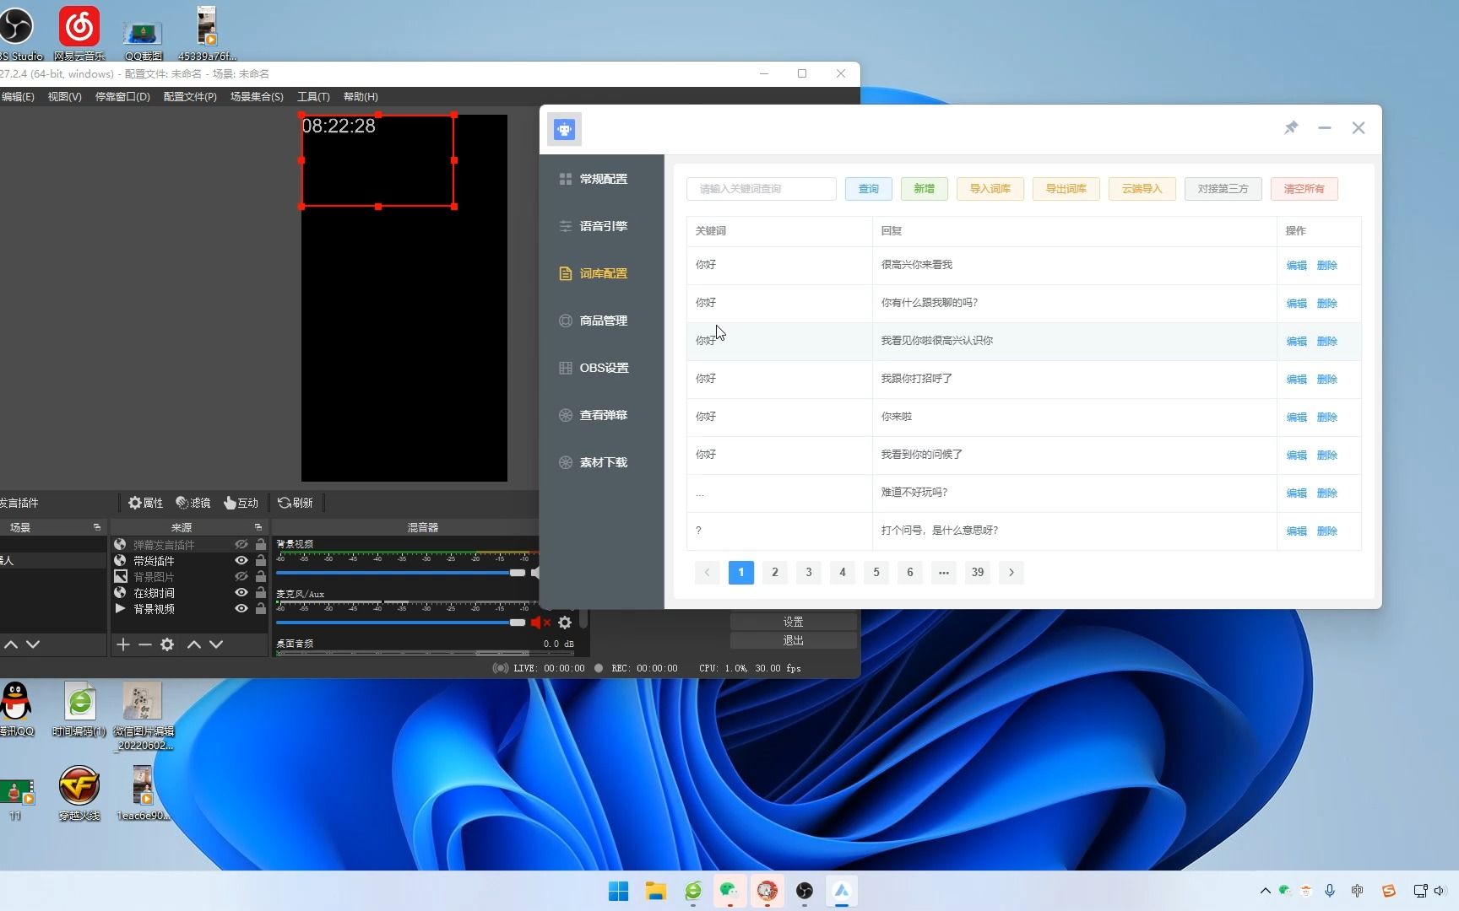Open File Explorer from the taskbar
Screen dimensions: 1459x911
tap(656, 891)
